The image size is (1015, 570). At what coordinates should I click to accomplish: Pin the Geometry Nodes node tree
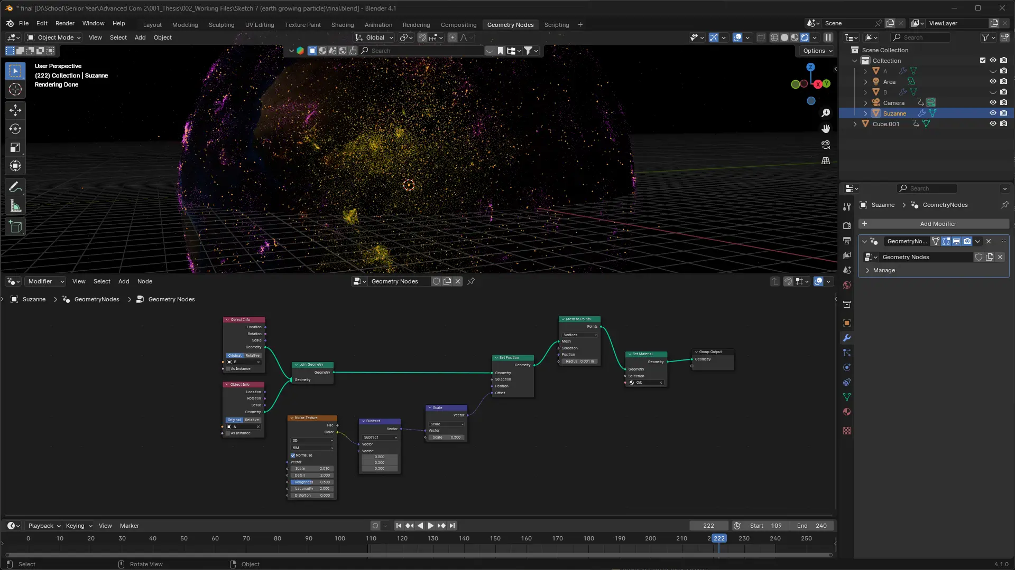coord(471,281)
